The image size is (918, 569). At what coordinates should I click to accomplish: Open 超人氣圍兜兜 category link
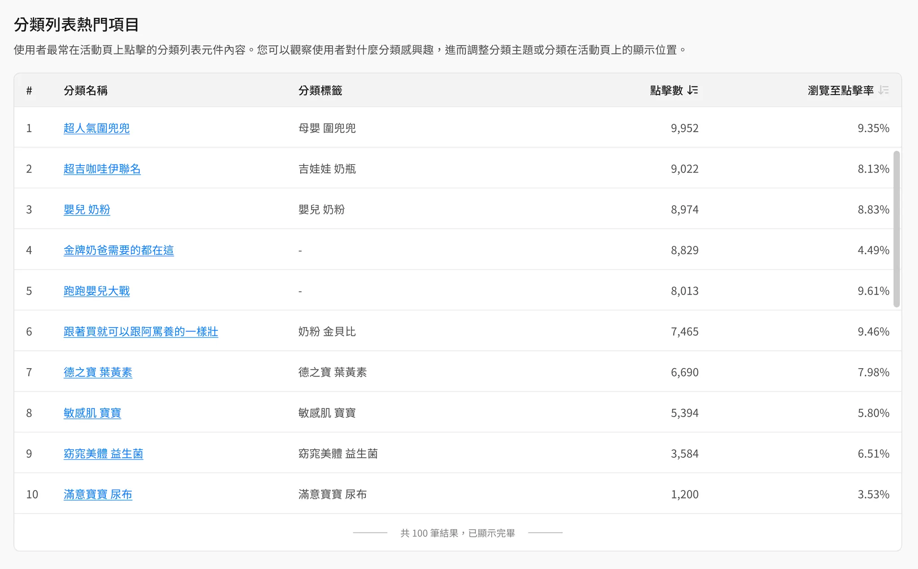point(96,128)
